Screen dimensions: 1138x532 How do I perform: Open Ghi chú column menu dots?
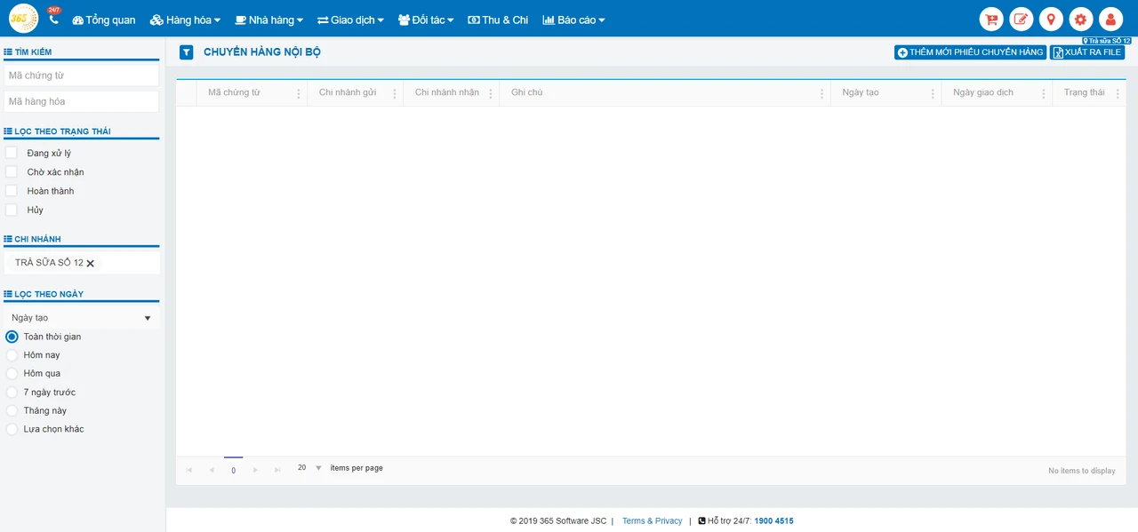click(x=822, y=93)
